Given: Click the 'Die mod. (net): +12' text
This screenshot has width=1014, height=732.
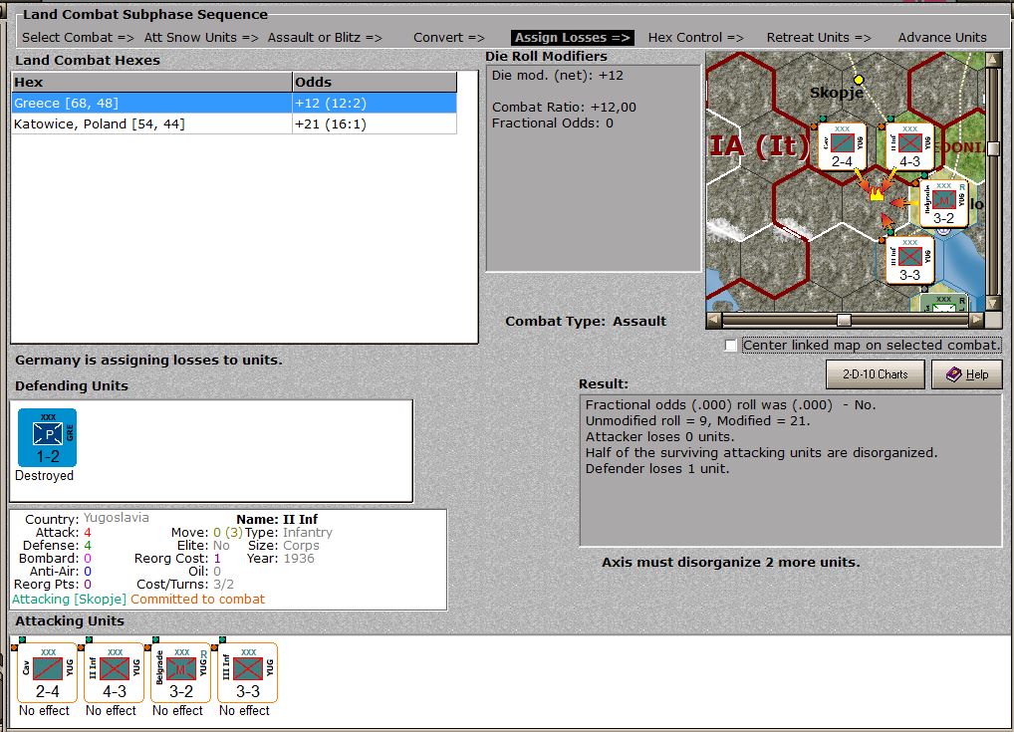Looking at the screenshot, I should coord(558,75).
